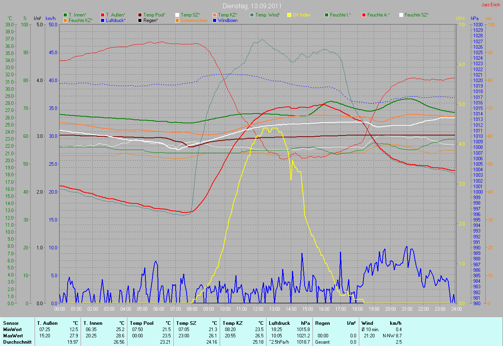The width and height of the screenshot is (503, 346).
Task: Click the white Feuchte SZ legend swatch
Action: 402,15
